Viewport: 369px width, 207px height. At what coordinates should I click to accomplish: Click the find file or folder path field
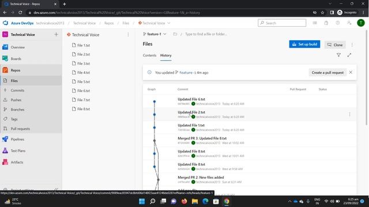tap(206, 34)
